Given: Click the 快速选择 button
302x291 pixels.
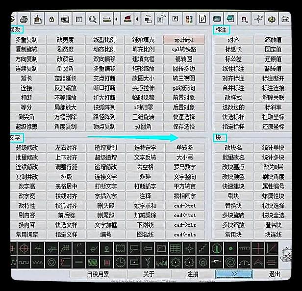Looking at the screenshot, I should 184,117.
